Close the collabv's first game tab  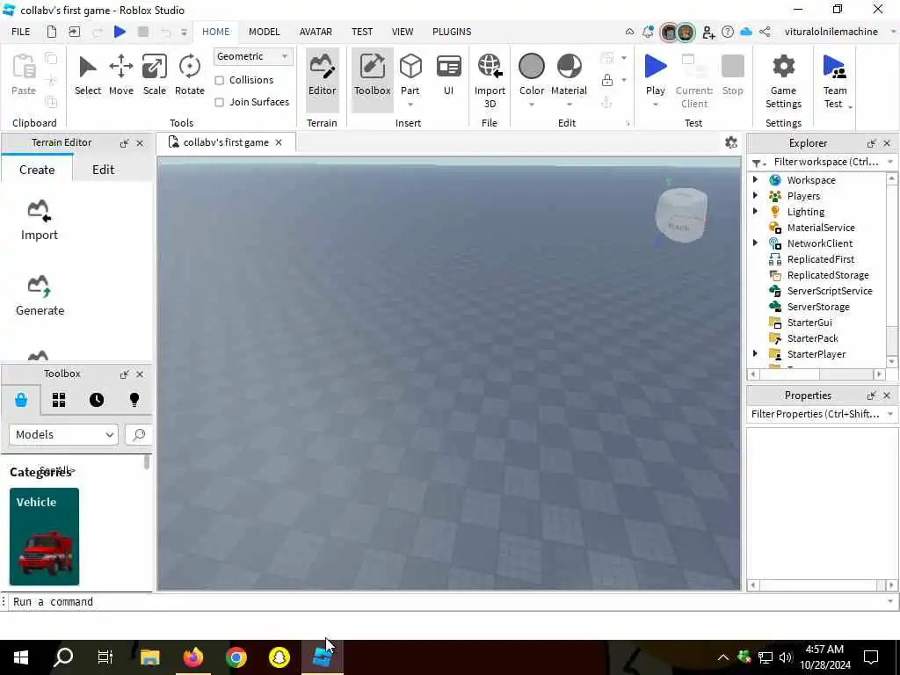[x=279, y=142]
